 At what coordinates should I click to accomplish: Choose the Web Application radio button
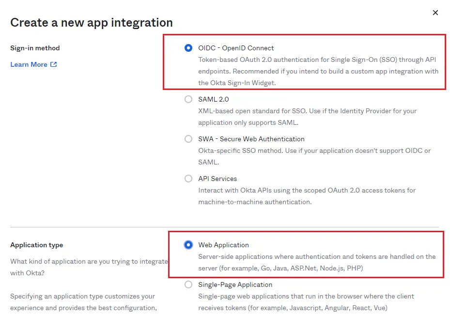[188, 245]
